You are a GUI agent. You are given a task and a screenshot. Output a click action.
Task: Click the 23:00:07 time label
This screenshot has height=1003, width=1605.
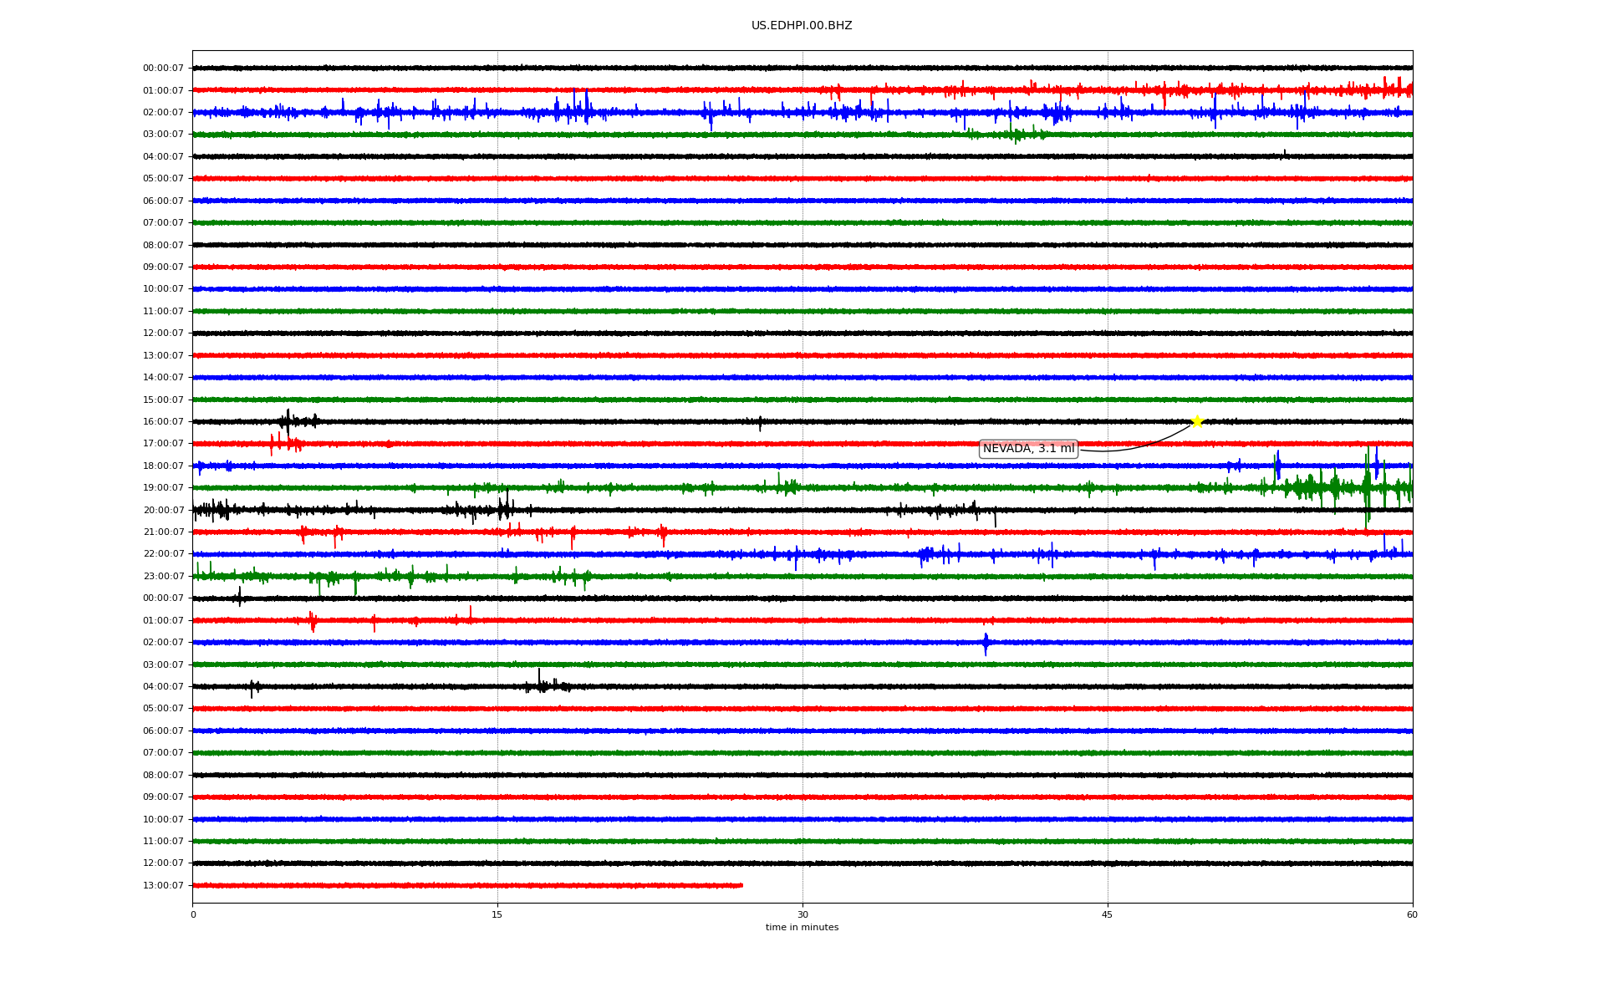click(163, 577)
